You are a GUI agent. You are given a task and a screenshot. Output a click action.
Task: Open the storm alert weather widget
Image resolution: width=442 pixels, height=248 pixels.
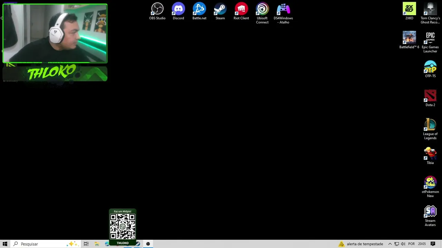click(361, 244)
